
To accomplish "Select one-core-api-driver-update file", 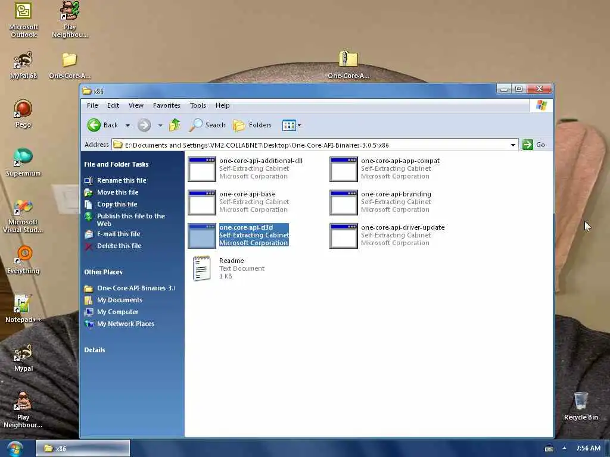I will pos(387,235).
